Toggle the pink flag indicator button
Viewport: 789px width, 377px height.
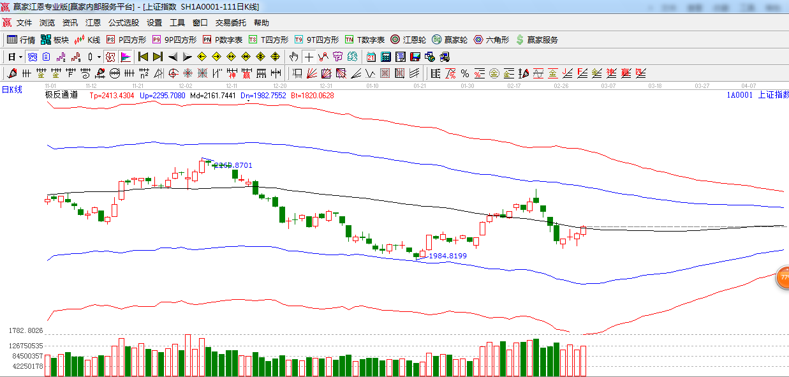pyautogui.click(x=125, y=57)
